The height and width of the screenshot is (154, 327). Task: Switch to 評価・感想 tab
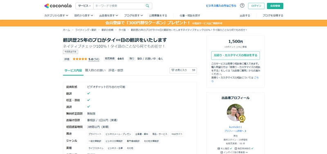(x=116, y=70)
